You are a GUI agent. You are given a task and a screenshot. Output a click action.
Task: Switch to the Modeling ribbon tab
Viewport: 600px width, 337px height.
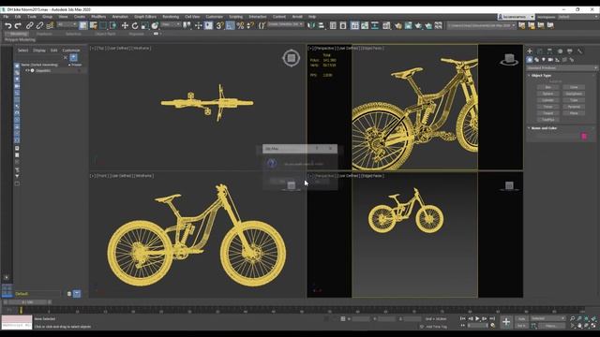point(19,34)
